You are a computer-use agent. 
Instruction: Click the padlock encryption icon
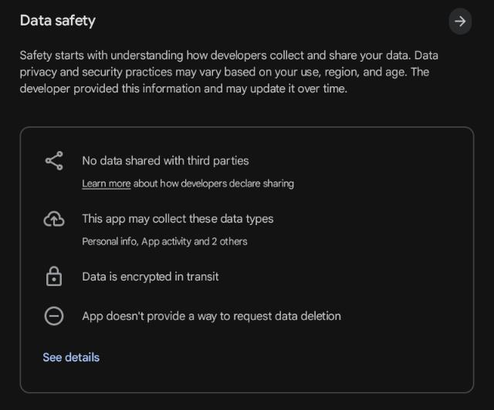[54, 276]
